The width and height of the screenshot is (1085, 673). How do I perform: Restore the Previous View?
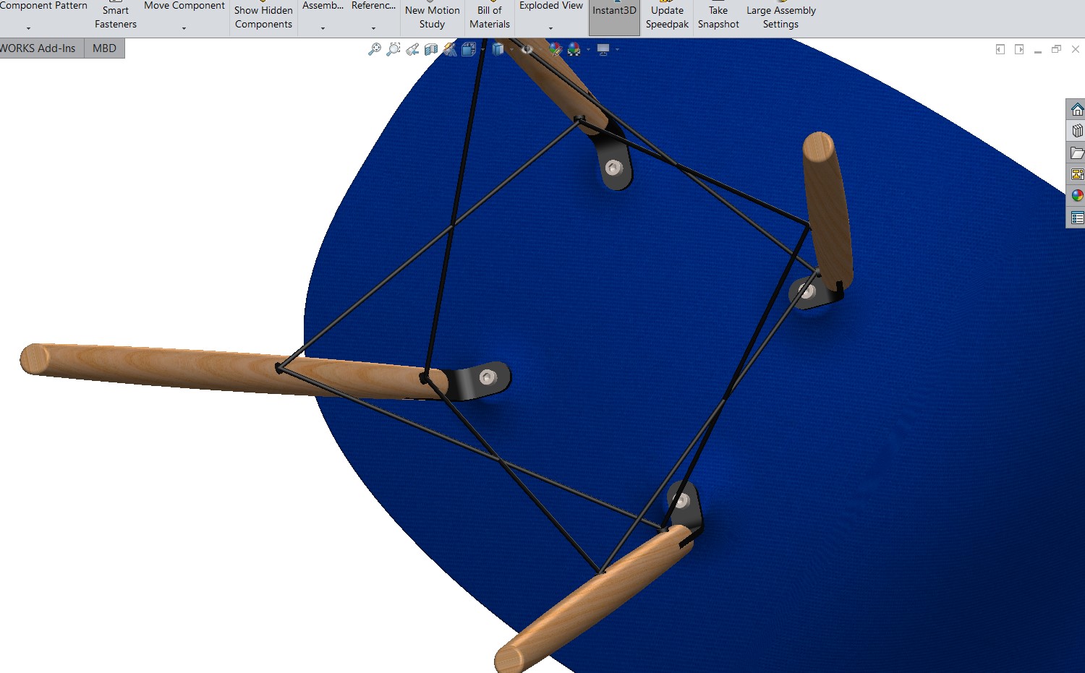point(412,49)
